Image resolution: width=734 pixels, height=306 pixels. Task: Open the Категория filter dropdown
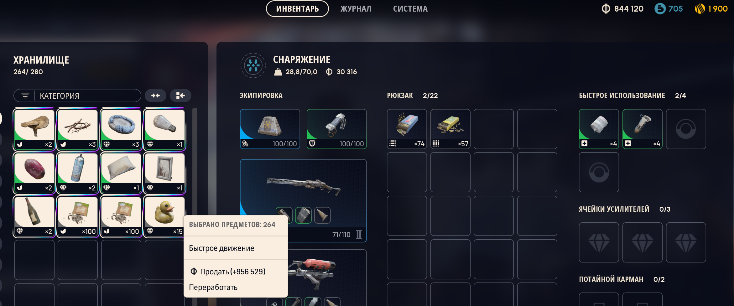(x=77, y=96)
